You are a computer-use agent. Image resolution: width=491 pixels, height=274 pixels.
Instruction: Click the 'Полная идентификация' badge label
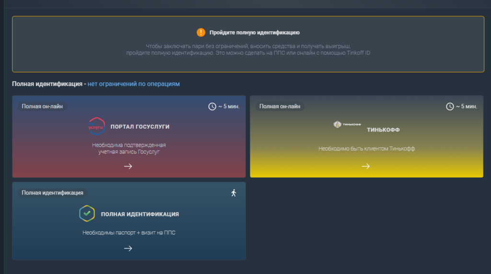[52, 193]
